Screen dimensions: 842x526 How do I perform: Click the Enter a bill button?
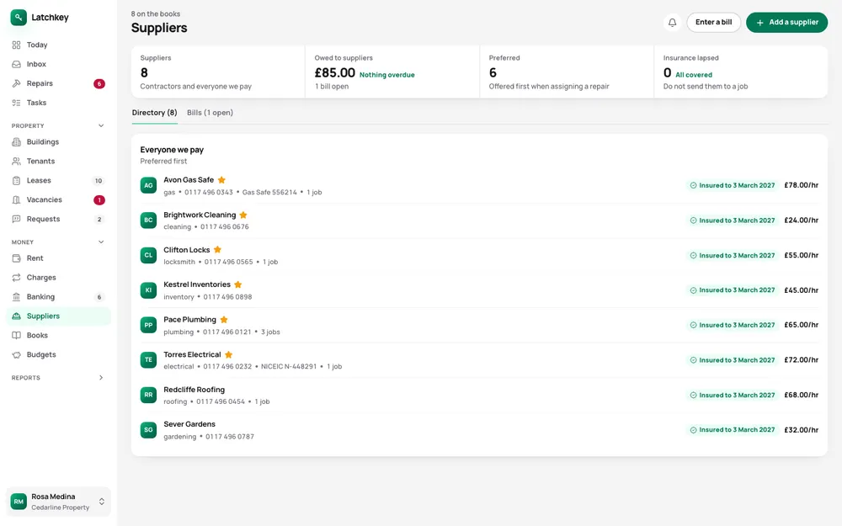point(714,23)
